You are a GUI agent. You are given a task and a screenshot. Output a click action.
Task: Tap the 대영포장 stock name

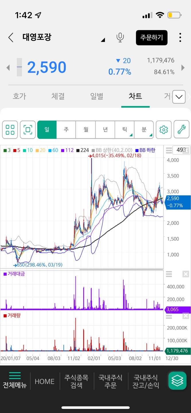point(37,37)
